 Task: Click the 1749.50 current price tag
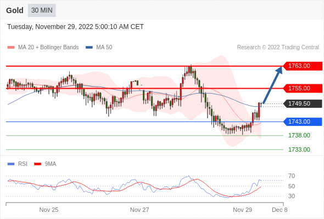tap(302, 103)
